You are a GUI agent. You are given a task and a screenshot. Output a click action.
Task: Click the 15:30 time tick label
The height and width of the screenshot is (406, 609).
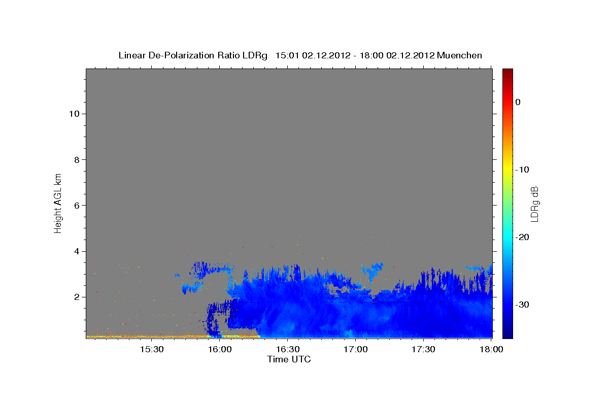tap(151, 350)
